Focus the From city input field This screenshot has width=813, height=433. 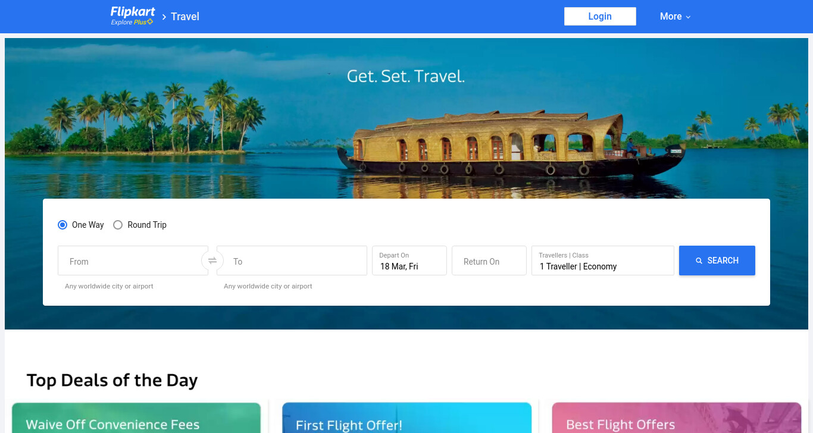(x=133, y=261)
